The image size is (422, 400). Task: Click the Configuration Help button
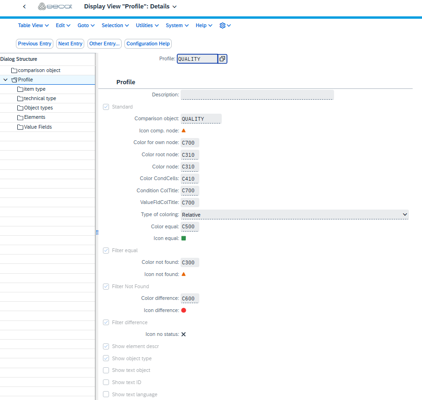[x=148, y=44]
